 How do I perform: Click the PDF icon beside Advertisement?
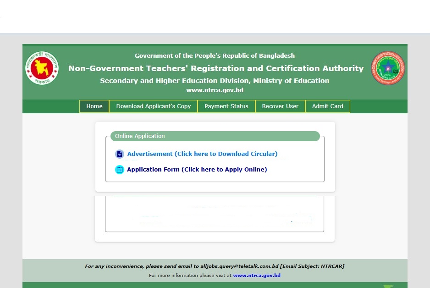click(x=119, y=154)
